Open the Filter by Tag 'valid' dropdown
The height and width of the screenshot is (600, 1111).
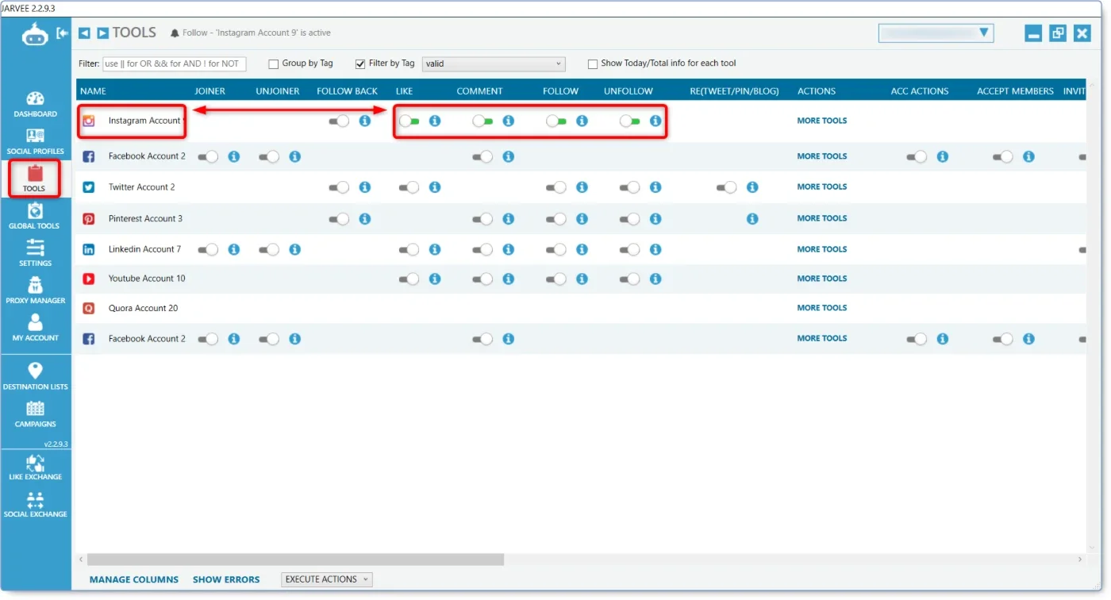click(494, 63)
